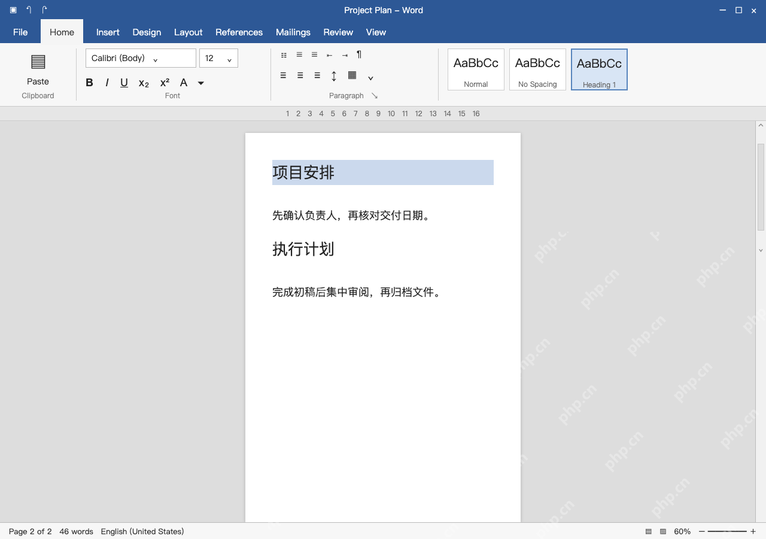Click the view icon directly beside the 60% label
This screenshot has width=766, height=539.
pyautogui.click(x=663, y=532)
